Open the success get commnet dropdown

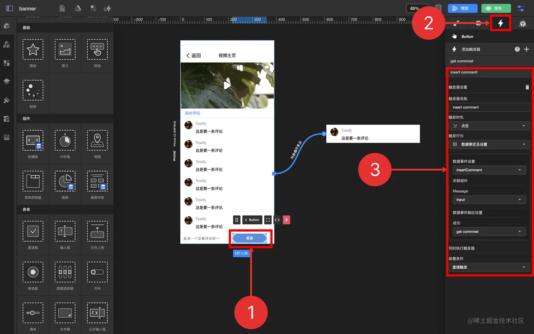tap(490, 232)
